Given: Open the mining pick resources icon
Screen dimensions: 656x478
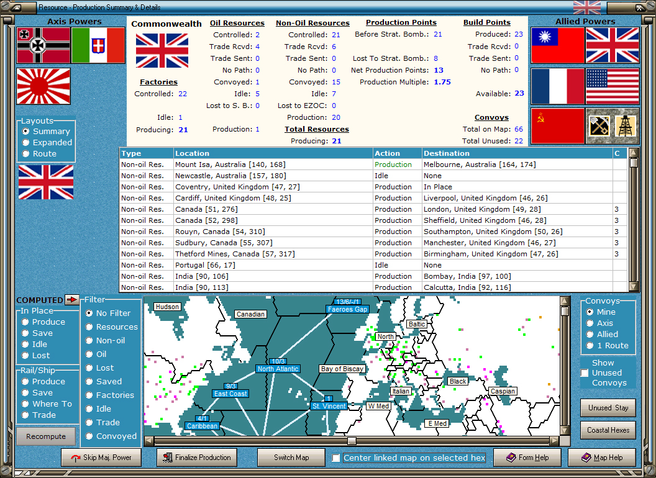Looking at the screenshot, I should [598, 126].
